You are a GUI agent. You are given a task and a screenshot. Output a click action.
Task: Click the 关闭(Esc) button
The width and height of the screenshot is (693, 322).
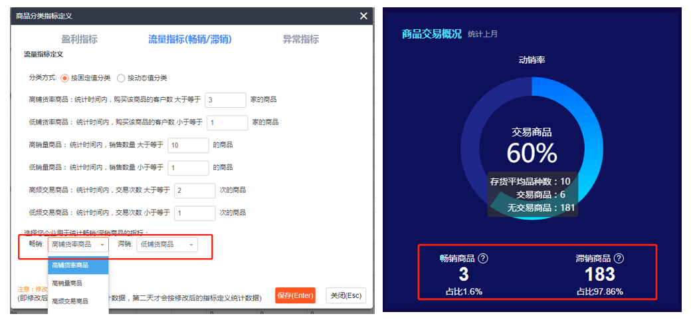pyautogui.click(x=346, y=295)
